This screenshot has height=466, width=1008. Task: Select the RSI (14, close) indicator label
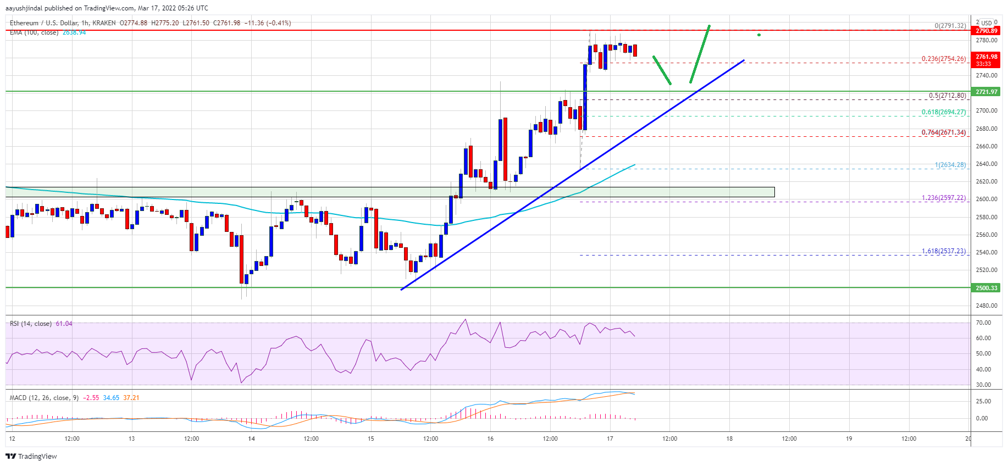click(x=31, y=324)
